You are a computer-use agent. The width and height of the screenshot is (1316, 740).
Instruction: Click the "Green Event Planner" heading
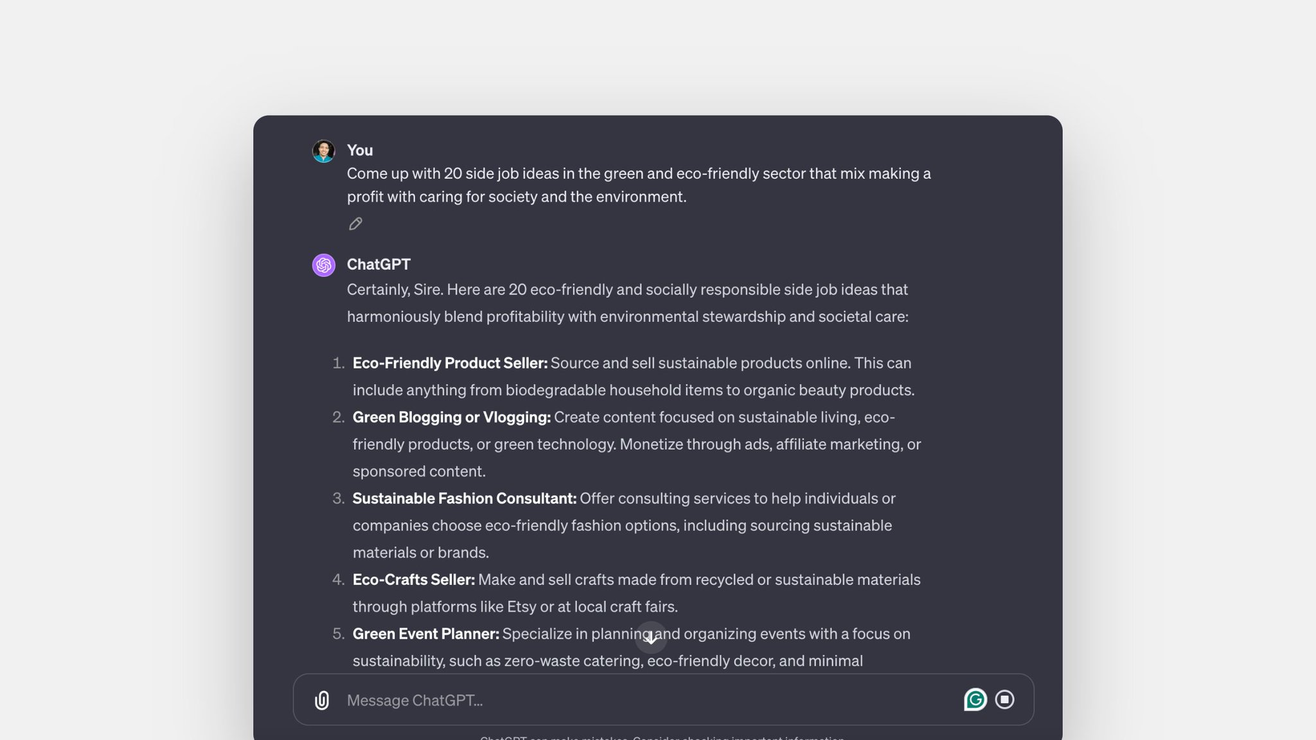pos(426,633)
